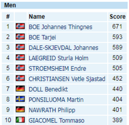
Task: Open CHRISTIANSEN Vetle Sjastad name link
Action: pyautogui.click(x=67, y=79)
